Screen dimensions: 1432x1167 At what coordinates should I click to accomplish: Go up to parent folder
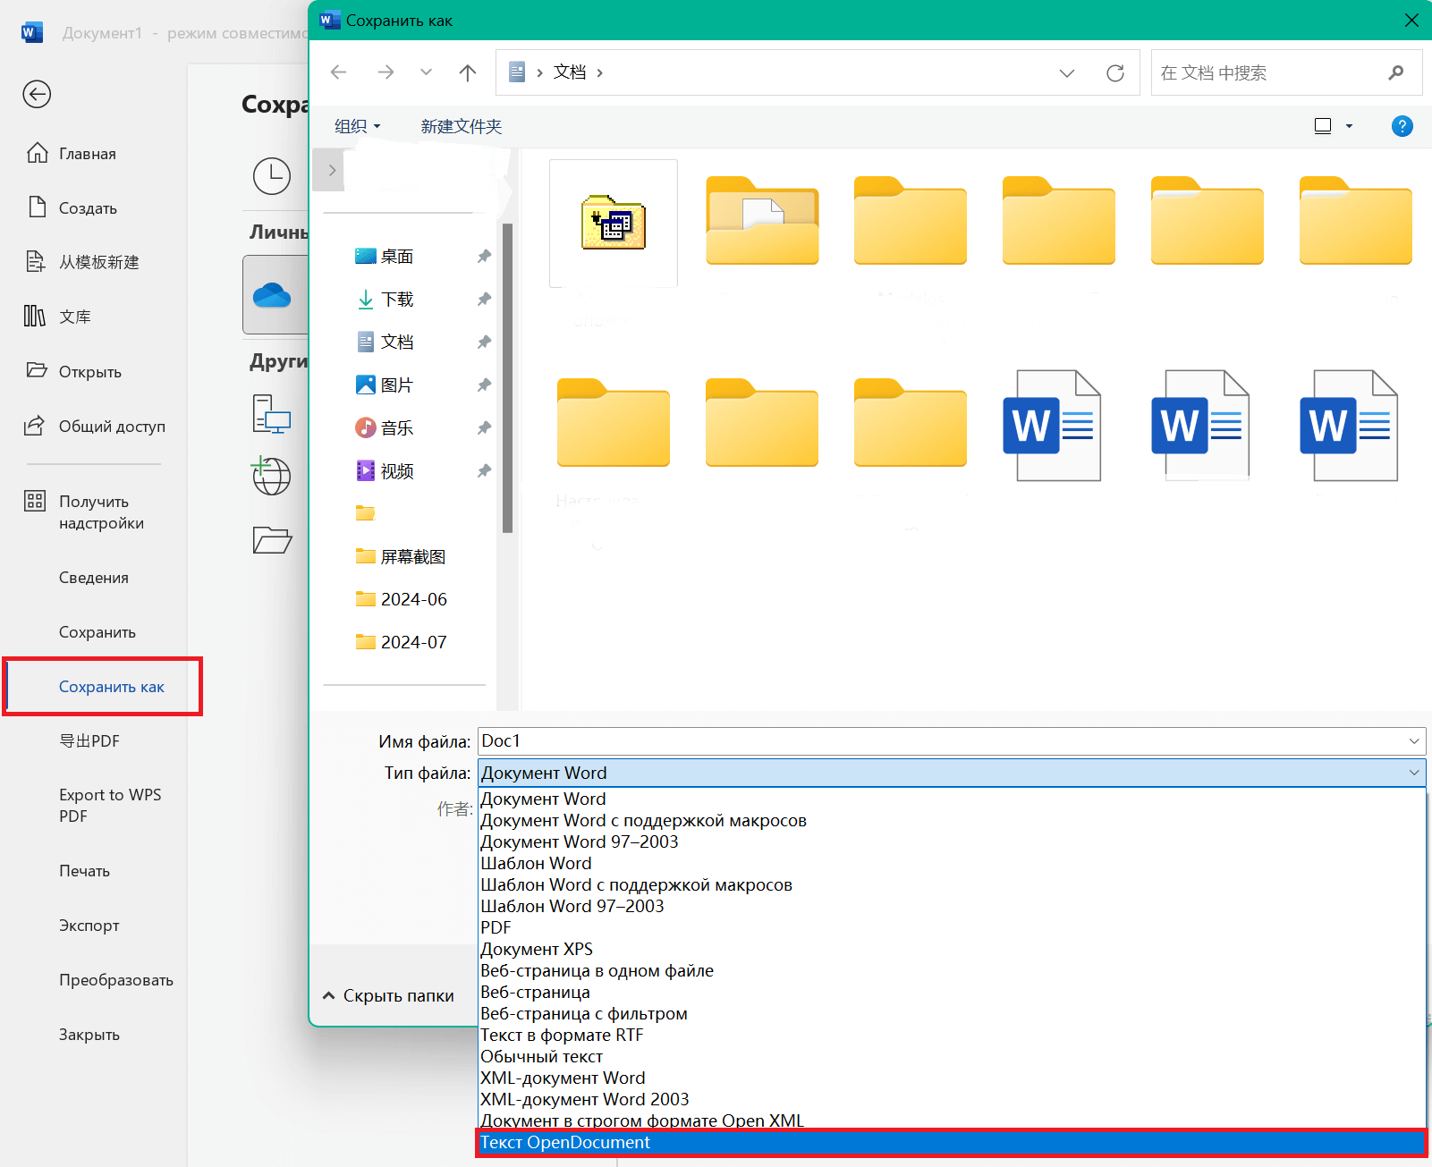467,72
